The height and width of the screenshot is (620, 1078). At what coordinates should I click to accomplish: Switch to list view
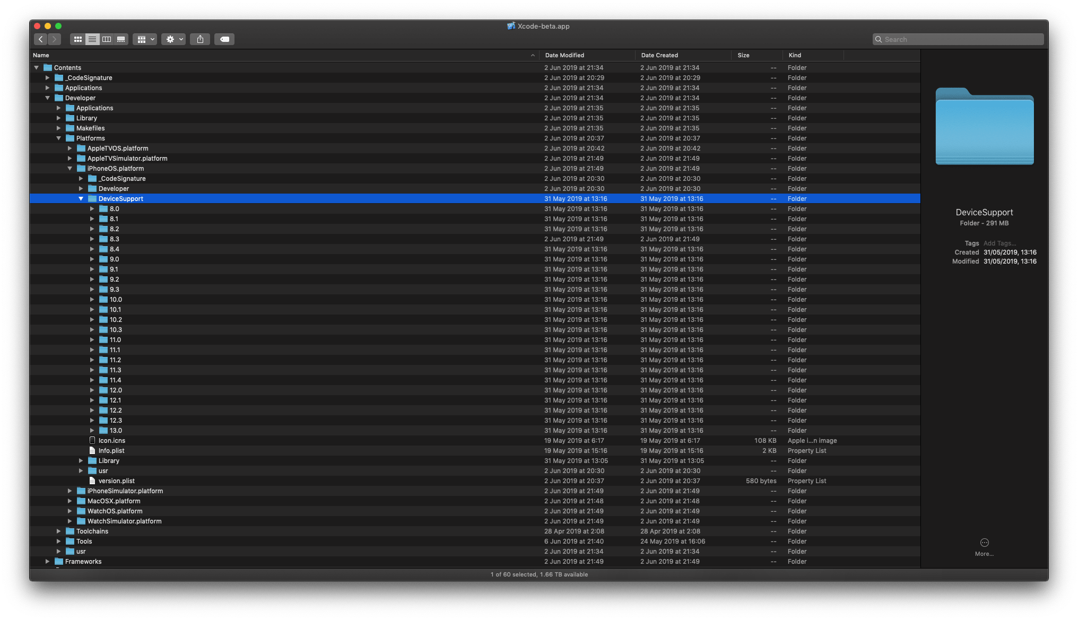tap(92, 39)
